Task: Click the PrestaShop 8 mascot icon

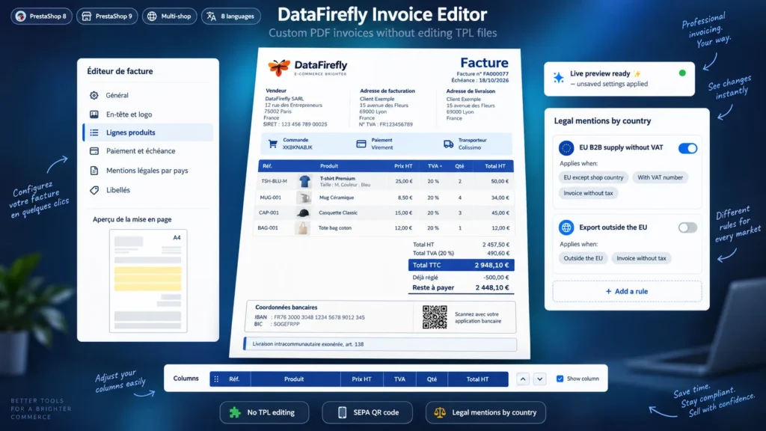Action: pos(20,16)
